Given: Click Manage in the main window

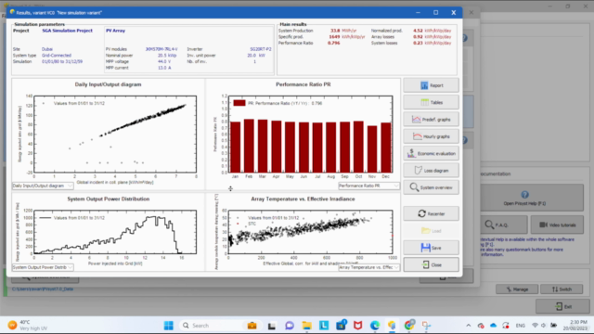Looking at the screenshot, I should (517, 289).
